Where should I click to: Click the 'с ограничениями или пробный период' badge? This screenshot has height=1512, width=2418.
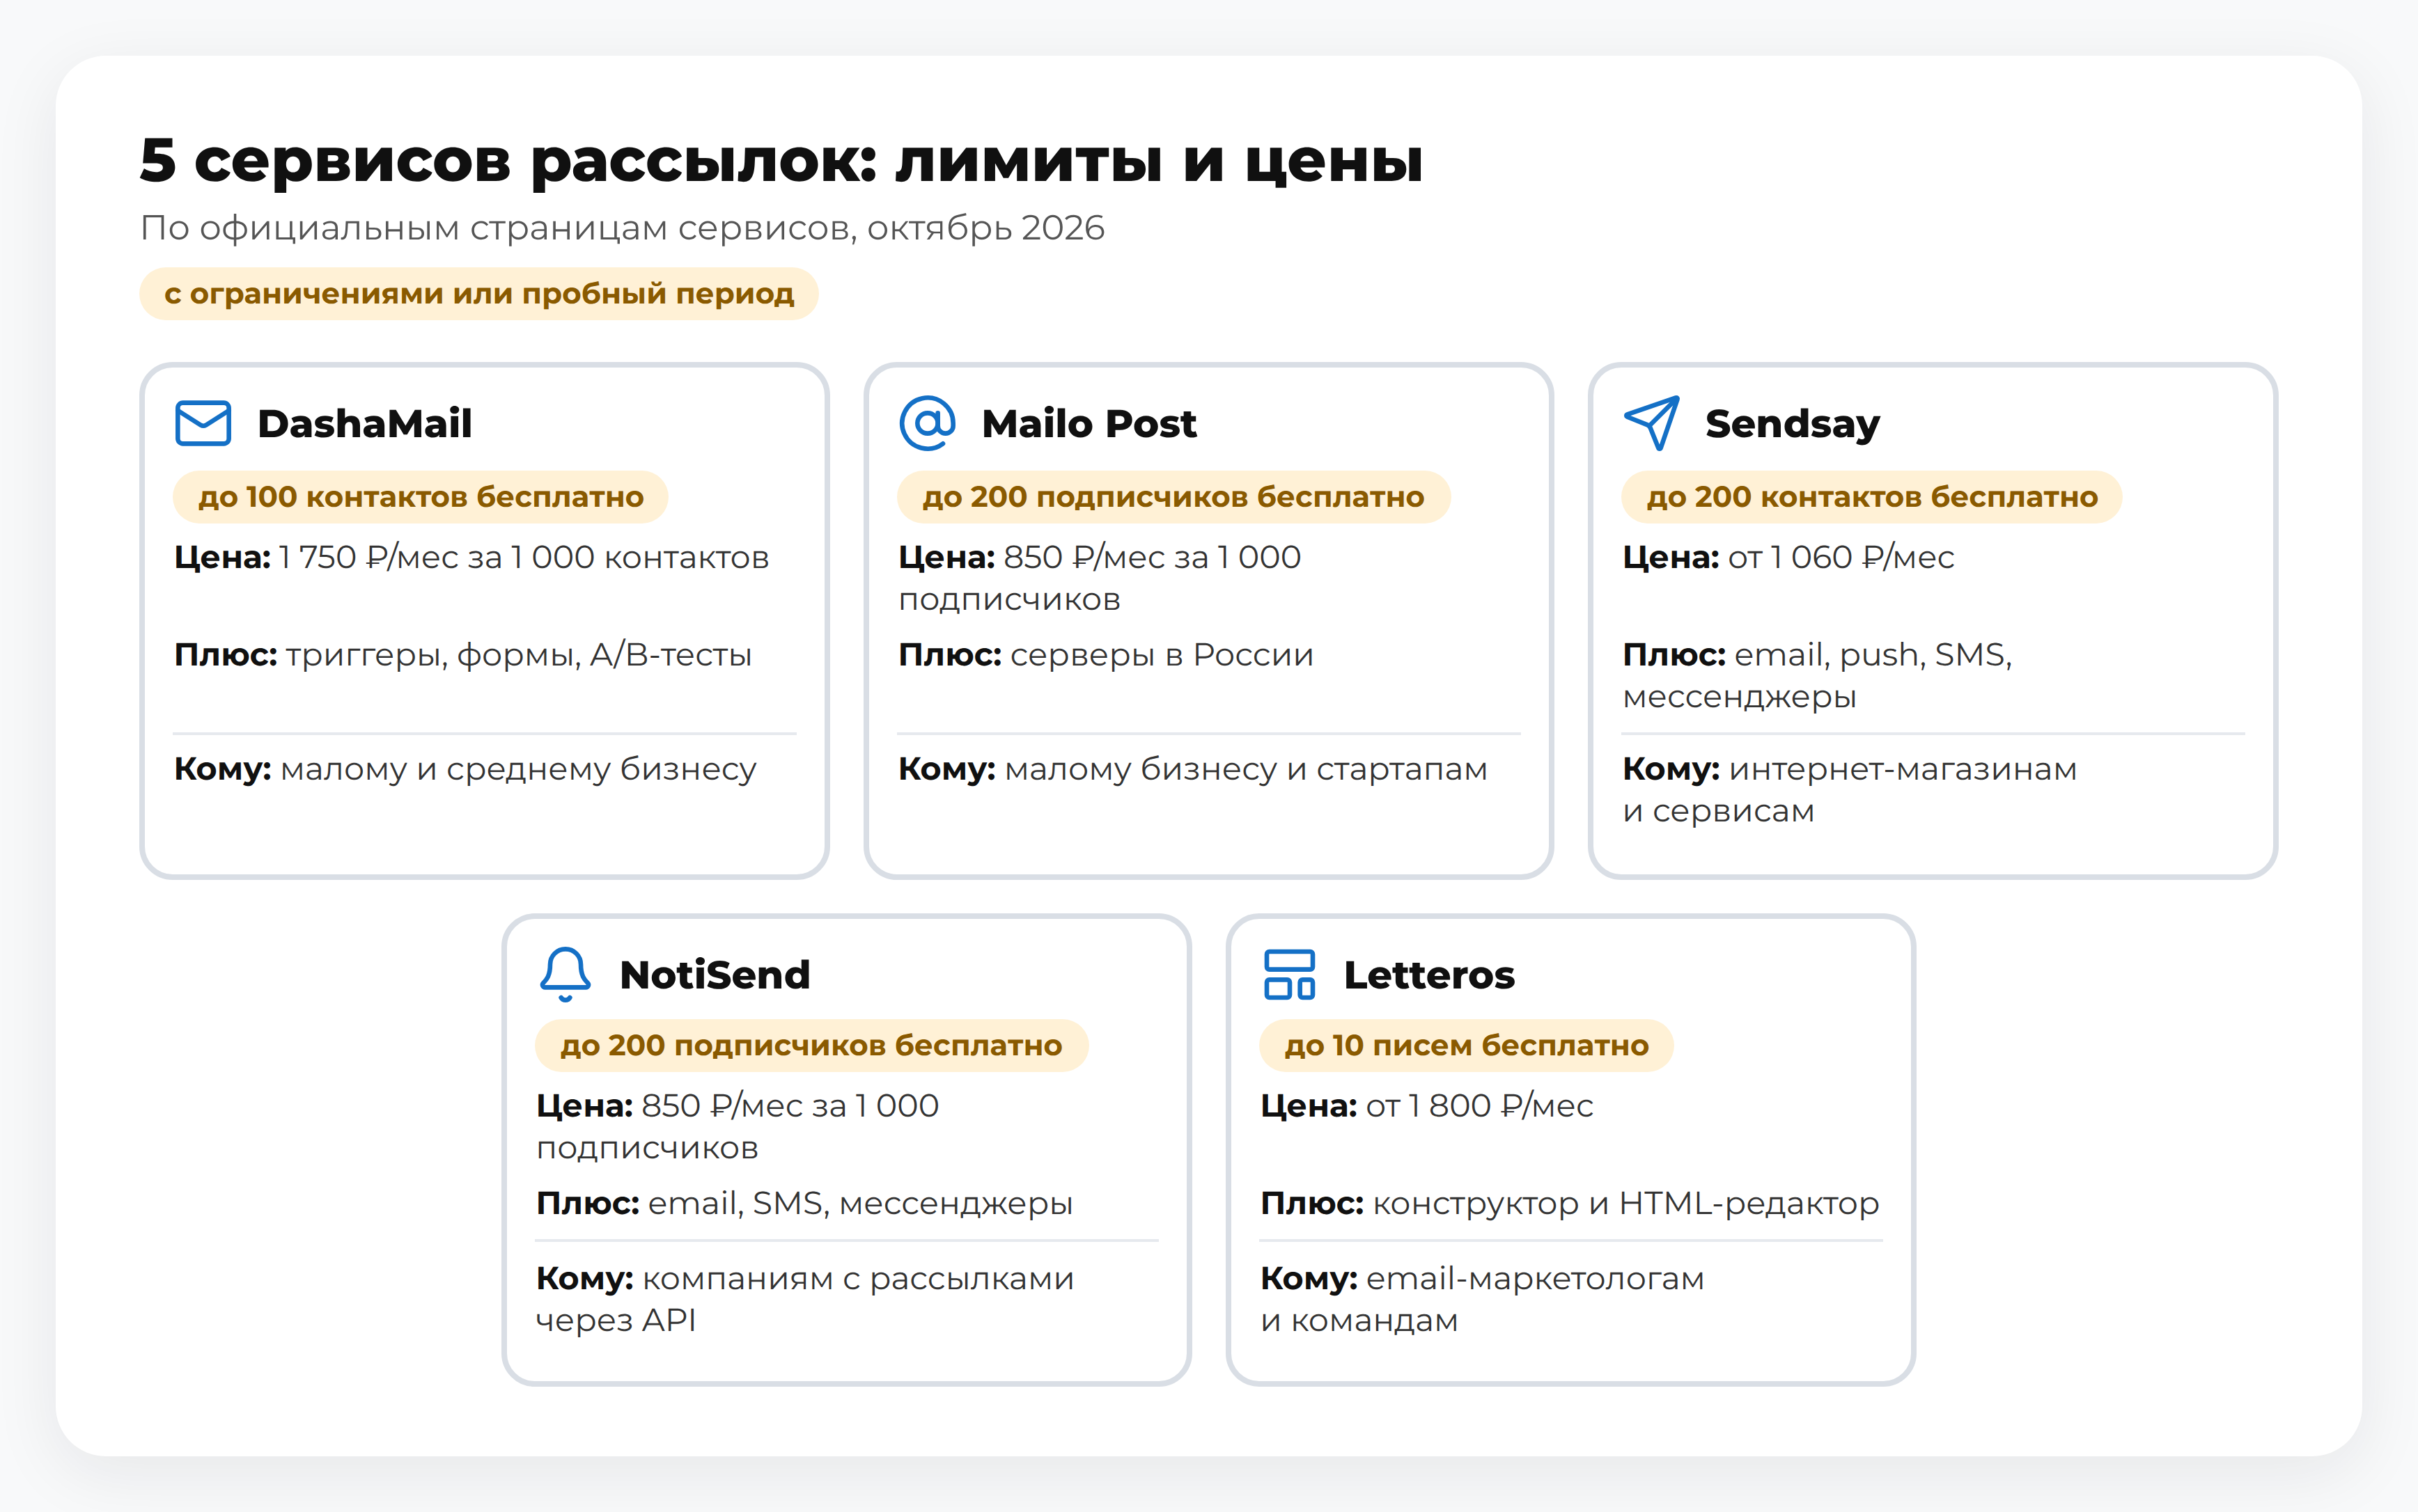click(479, 294)
